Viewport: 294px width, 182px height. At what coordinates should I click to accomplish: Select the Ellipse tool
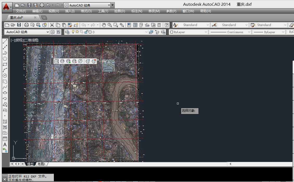point(5,93)
